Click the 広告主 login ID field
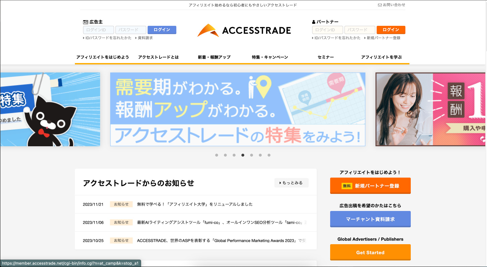 98,30
